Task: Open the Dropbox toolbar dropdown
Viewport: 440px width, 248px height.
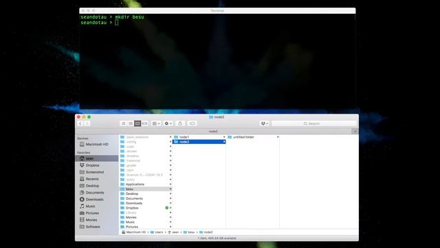Action: click(x=265, y=123)
